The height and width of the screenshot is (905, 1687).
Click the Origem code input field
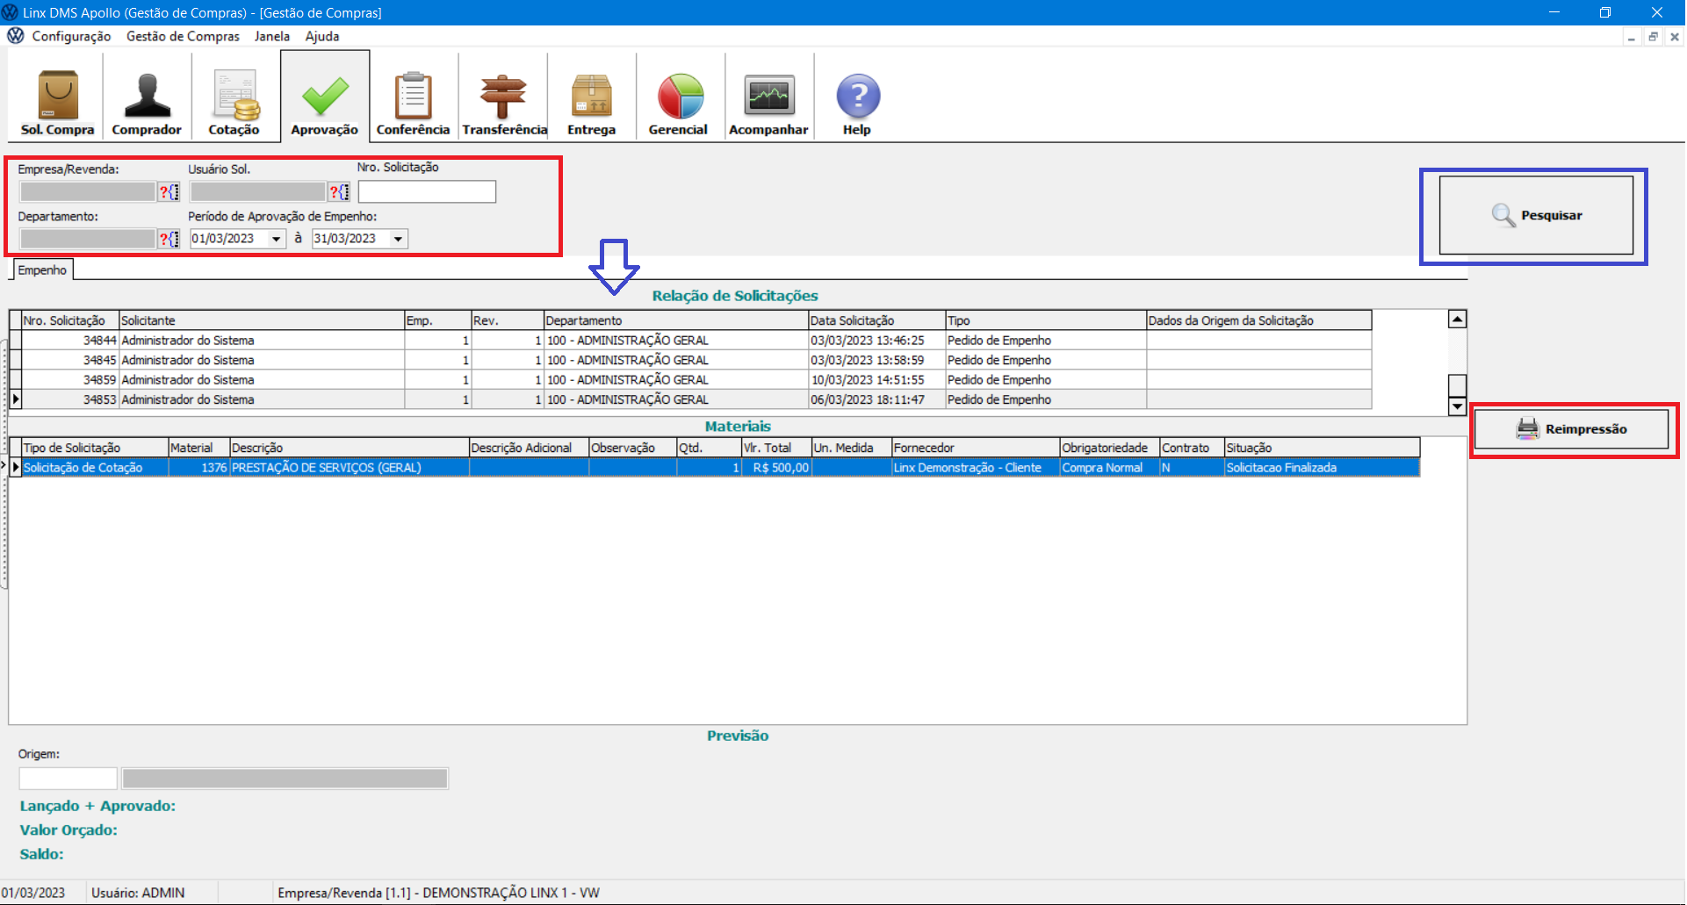68,779
